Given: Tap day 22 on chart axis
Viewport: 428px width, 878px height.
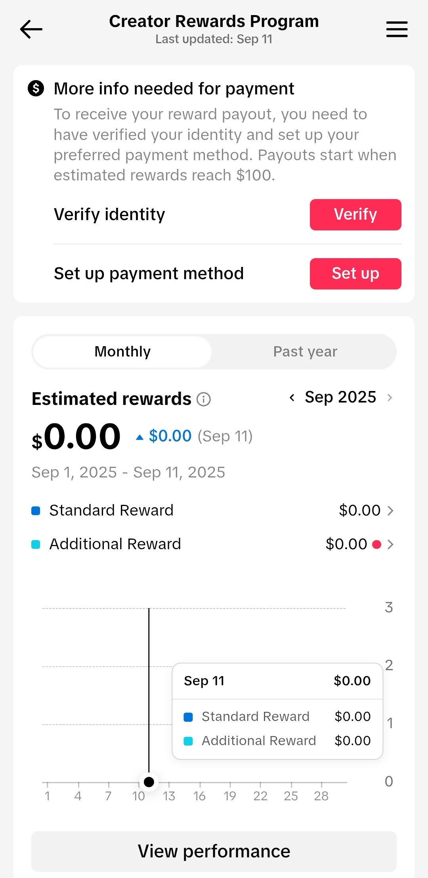Looking at the screenshot, I should (260, 796).
